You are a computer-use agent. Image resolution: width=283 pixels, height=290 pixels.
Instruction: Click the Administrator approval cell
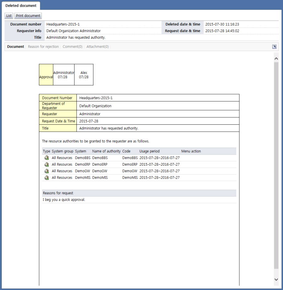pos(64,75)
